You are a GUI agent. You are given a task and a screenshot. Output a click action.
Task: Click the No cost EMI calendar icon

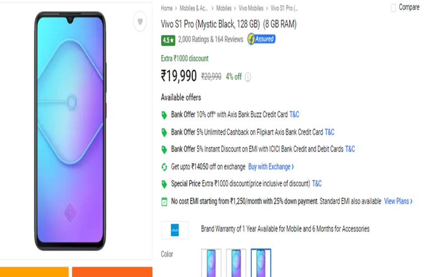[164, 201]
